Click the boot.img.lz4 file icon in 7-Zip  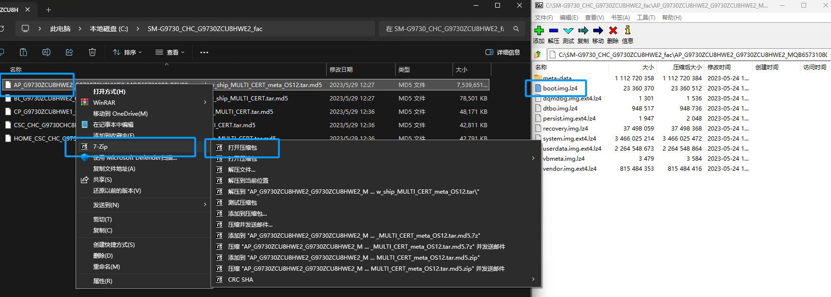(538, 88)
